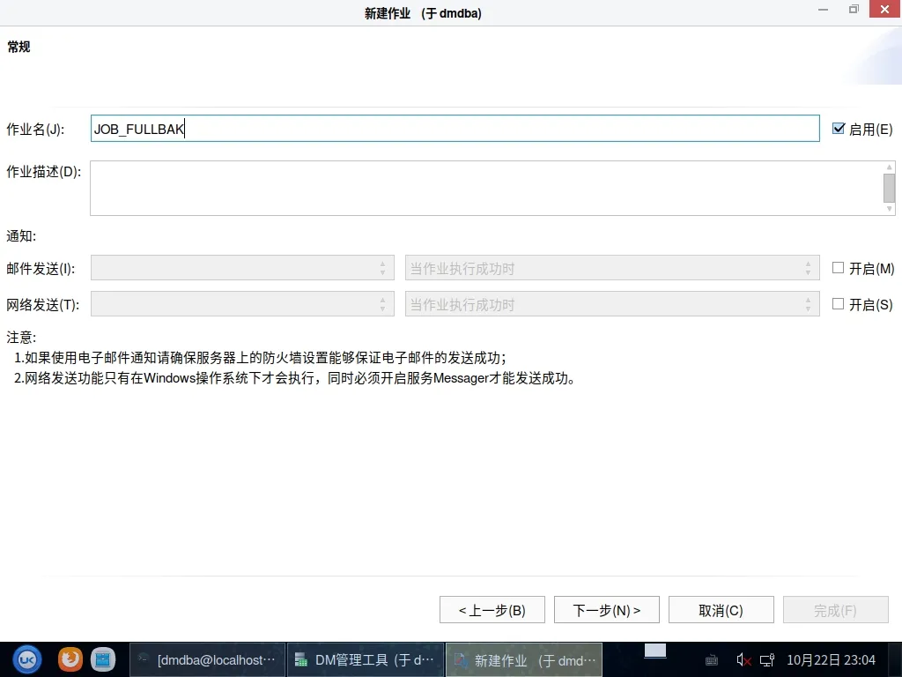Enable 开启(S) for network sending
This screenshot has width=902, height=677.
tap(839, 304)
